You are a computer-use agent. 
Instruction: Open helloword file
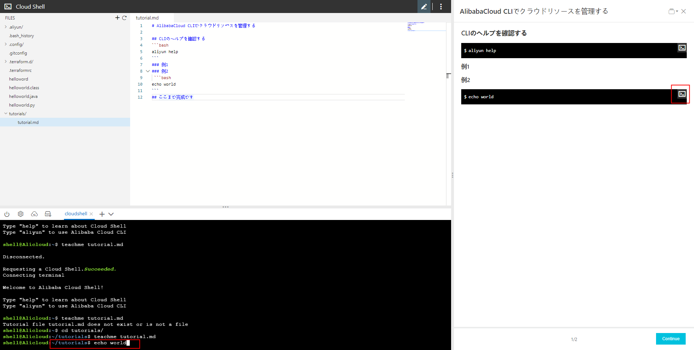[18, 79]
